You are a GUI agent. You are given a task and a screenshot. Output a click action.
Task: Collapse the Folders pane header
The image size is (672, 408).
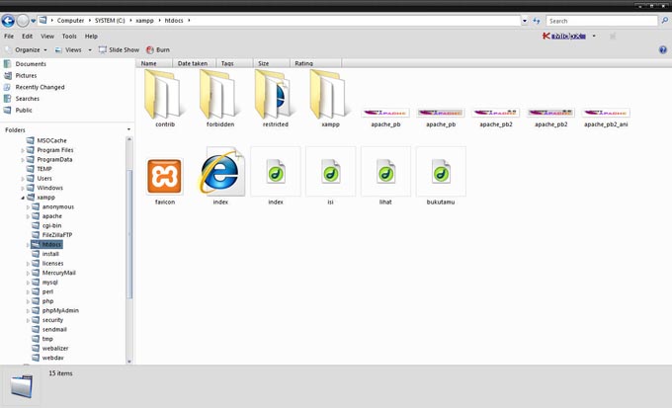(x=128, y=129)
